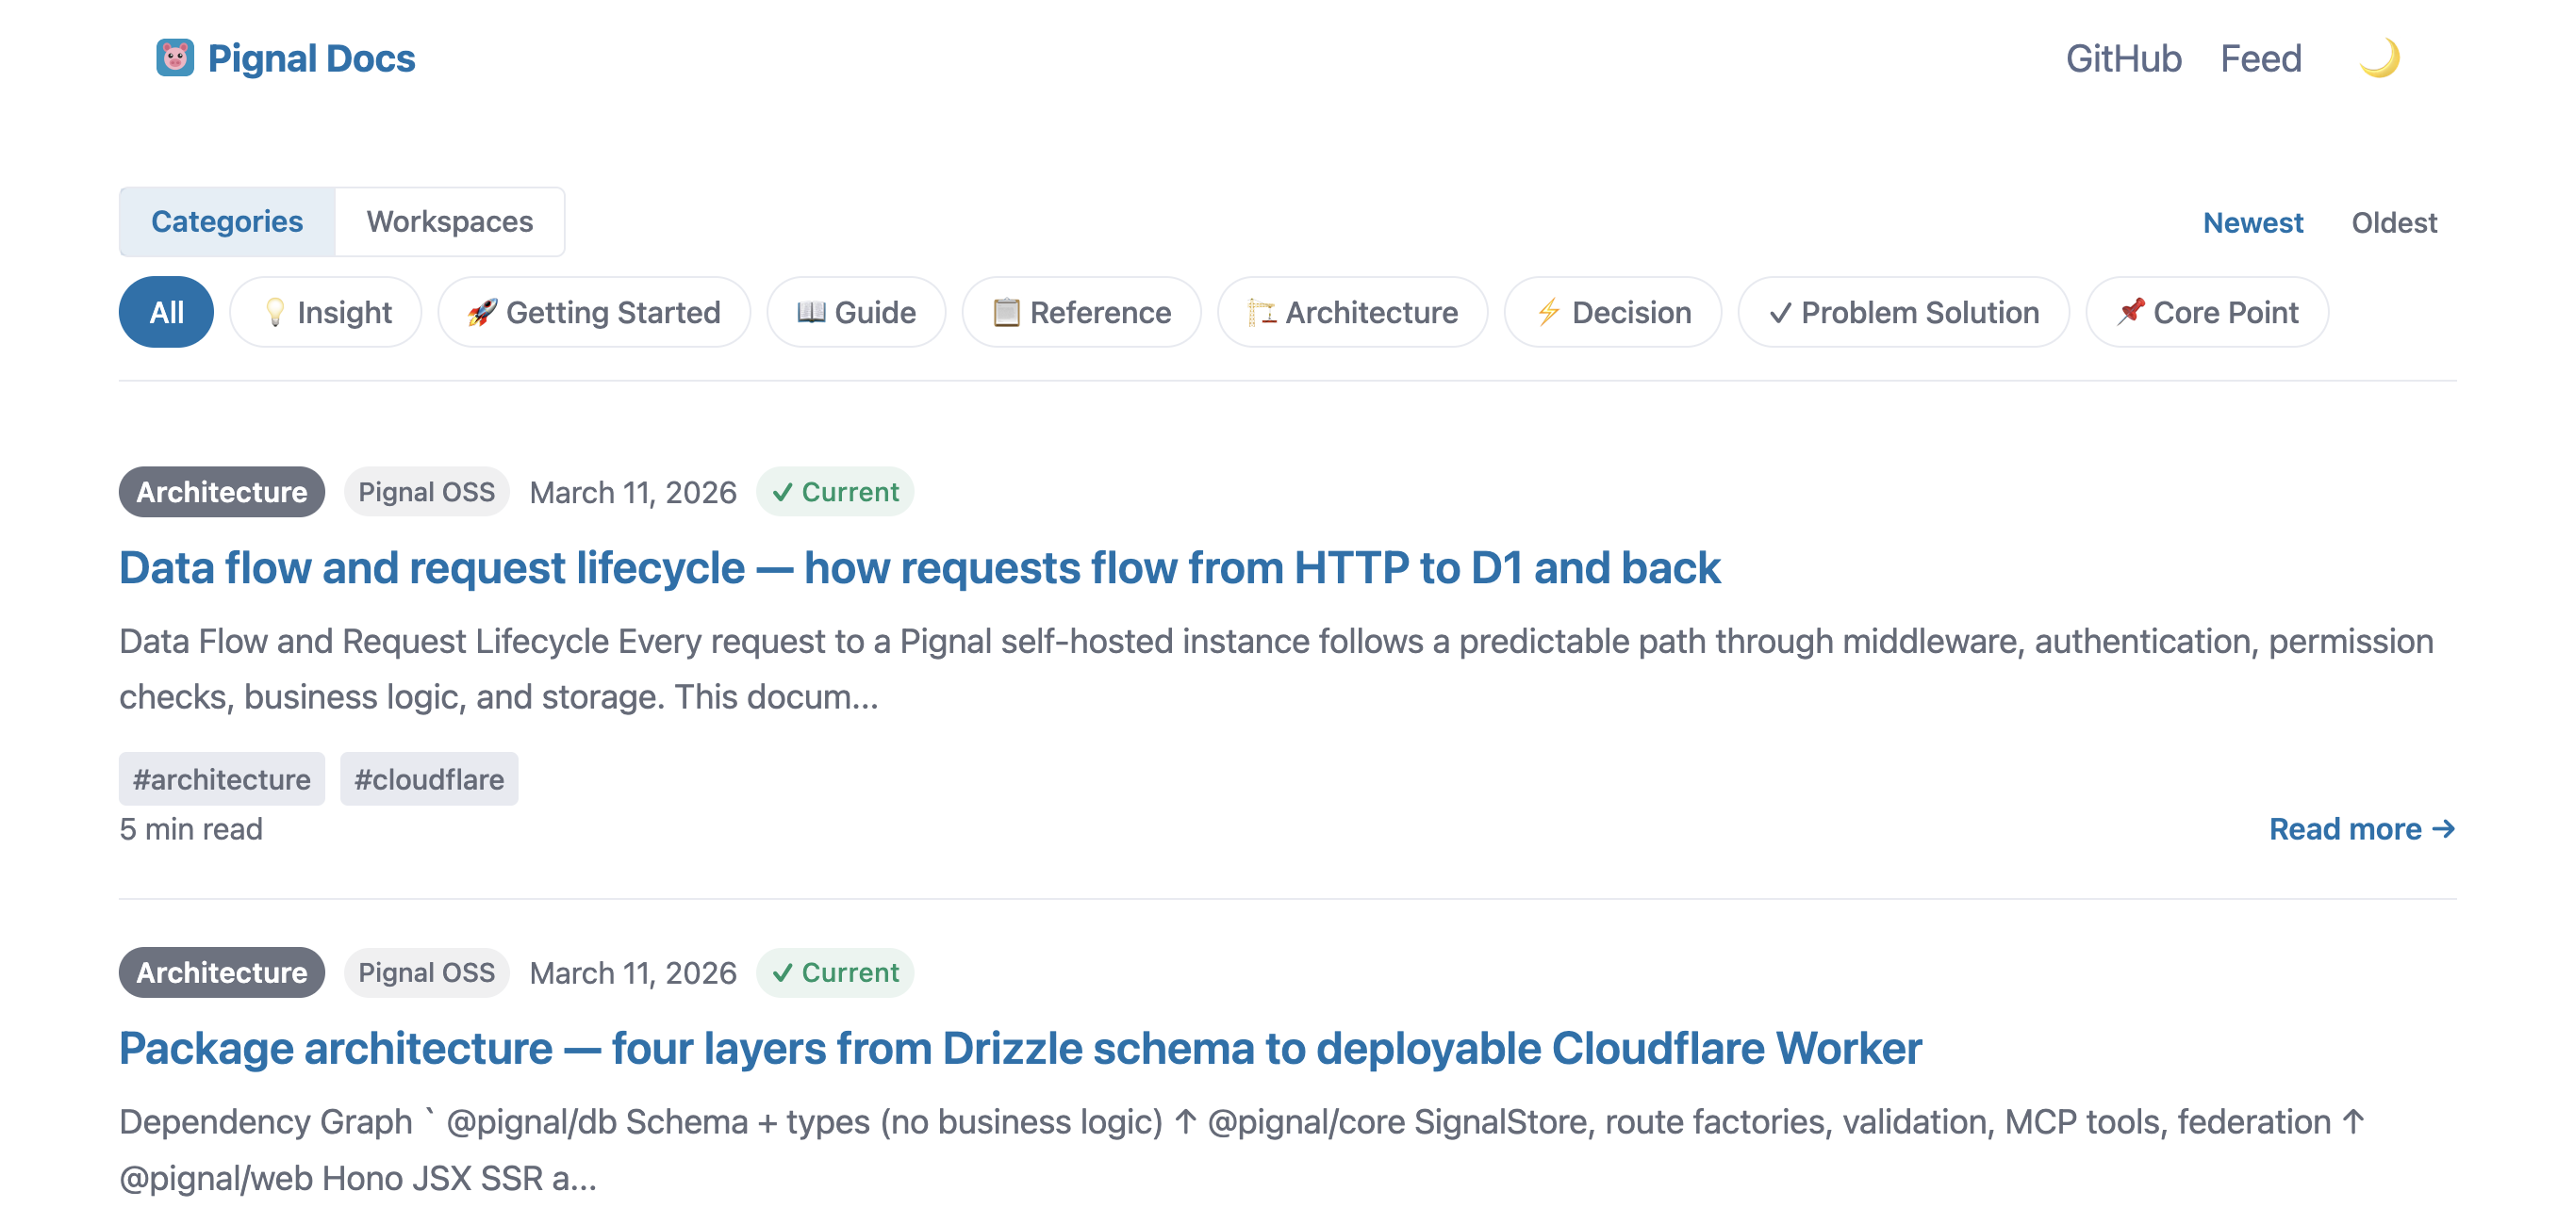
Task: Click the Getting Started rocket filter
Action: tap(594, 312)
